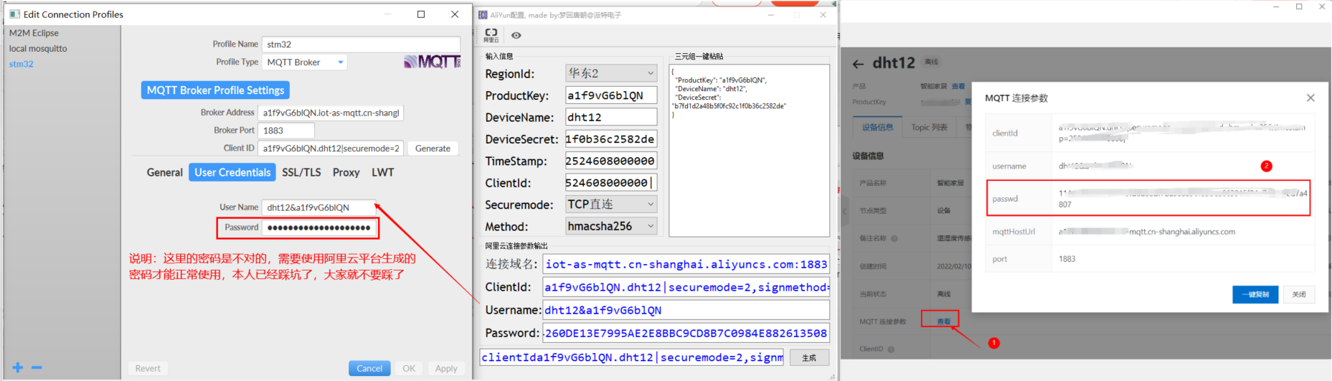Click the ProductKey input in AliYun tool
This screenshot has width=1332, height=381.
[x=610, y=95]
